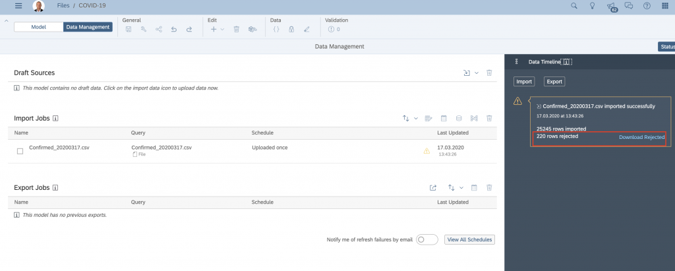Click warning icon in Confirmed_20200317.csv row
The image size is (675, 271).
point(426,151)
